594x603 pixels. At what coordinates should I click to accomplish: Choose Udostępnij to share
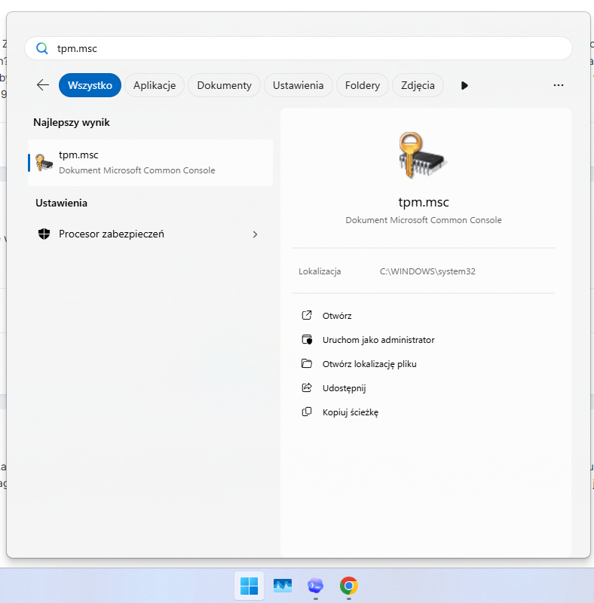344,388
